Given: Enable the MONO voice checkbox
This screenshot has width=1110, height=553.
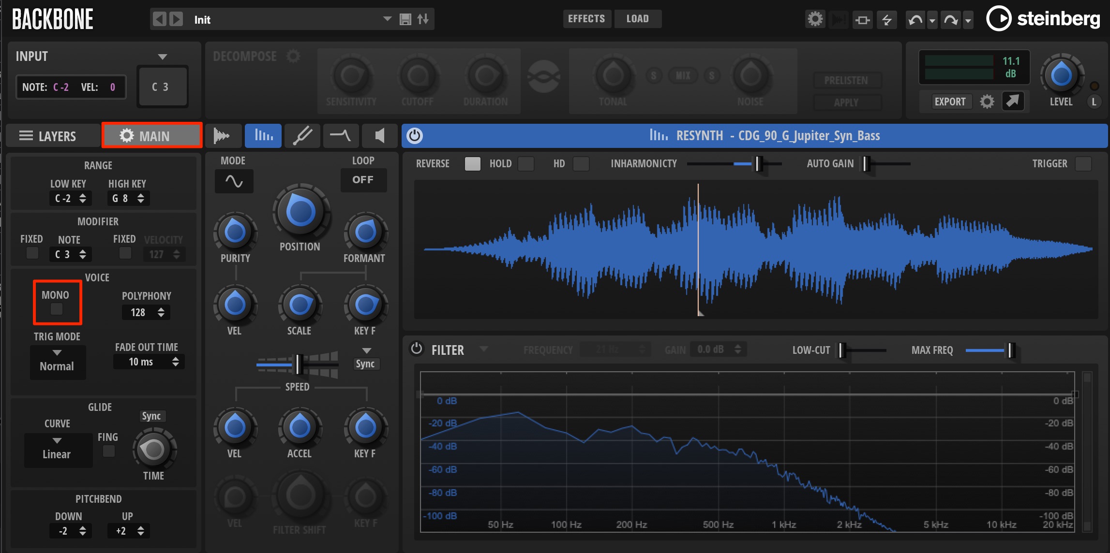Looking at the screenshot, I should point(57,309).
